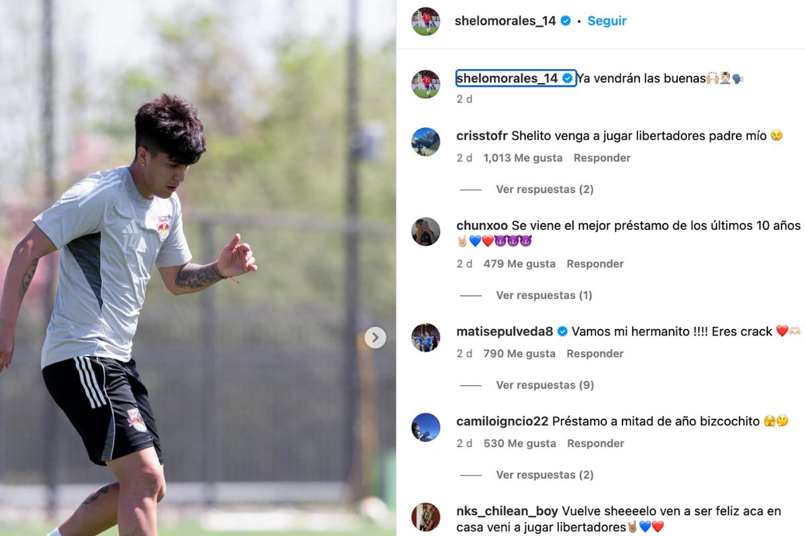Viewport: 805px width, 536px height.
Task: Expand Ver respuestas (9) under matisepulveda8
Action: pos(545,385)
